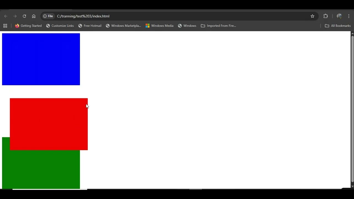
Task: Click the browser Back arrow
Action: coord(6,16)
